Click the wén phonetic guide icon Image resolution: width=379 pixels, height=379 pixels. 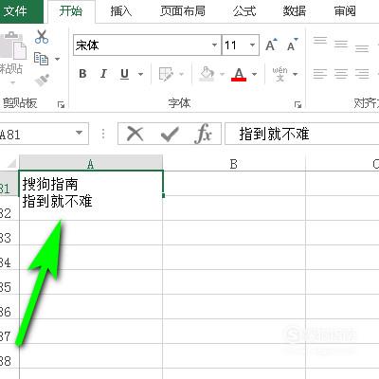(x=280, y=74)
